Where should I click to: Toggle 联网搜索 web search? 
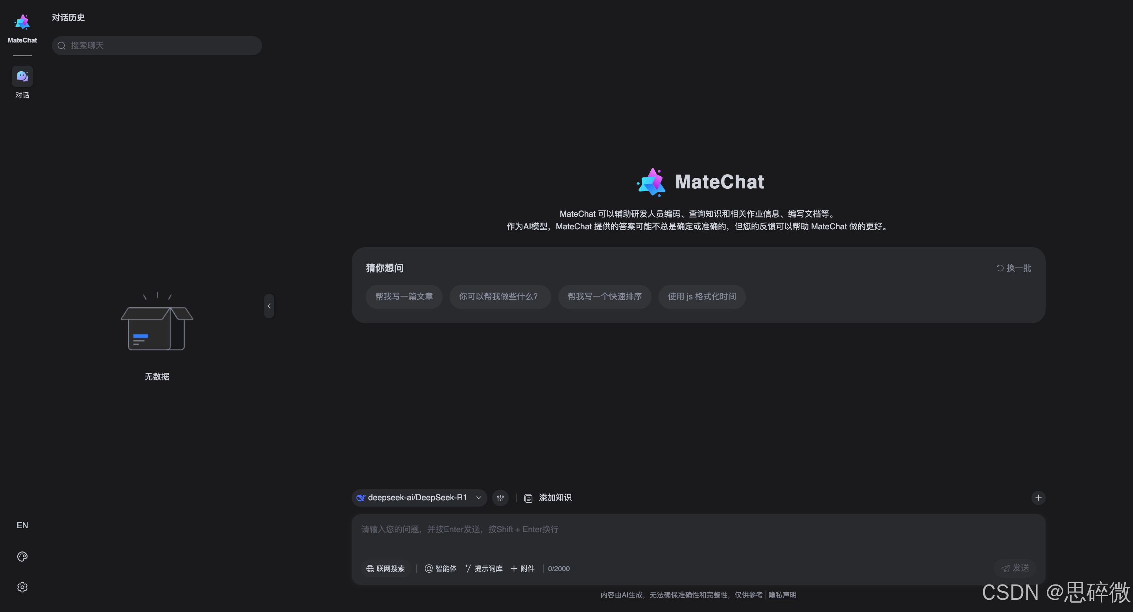pyautogui.click(x=385, y=568)
